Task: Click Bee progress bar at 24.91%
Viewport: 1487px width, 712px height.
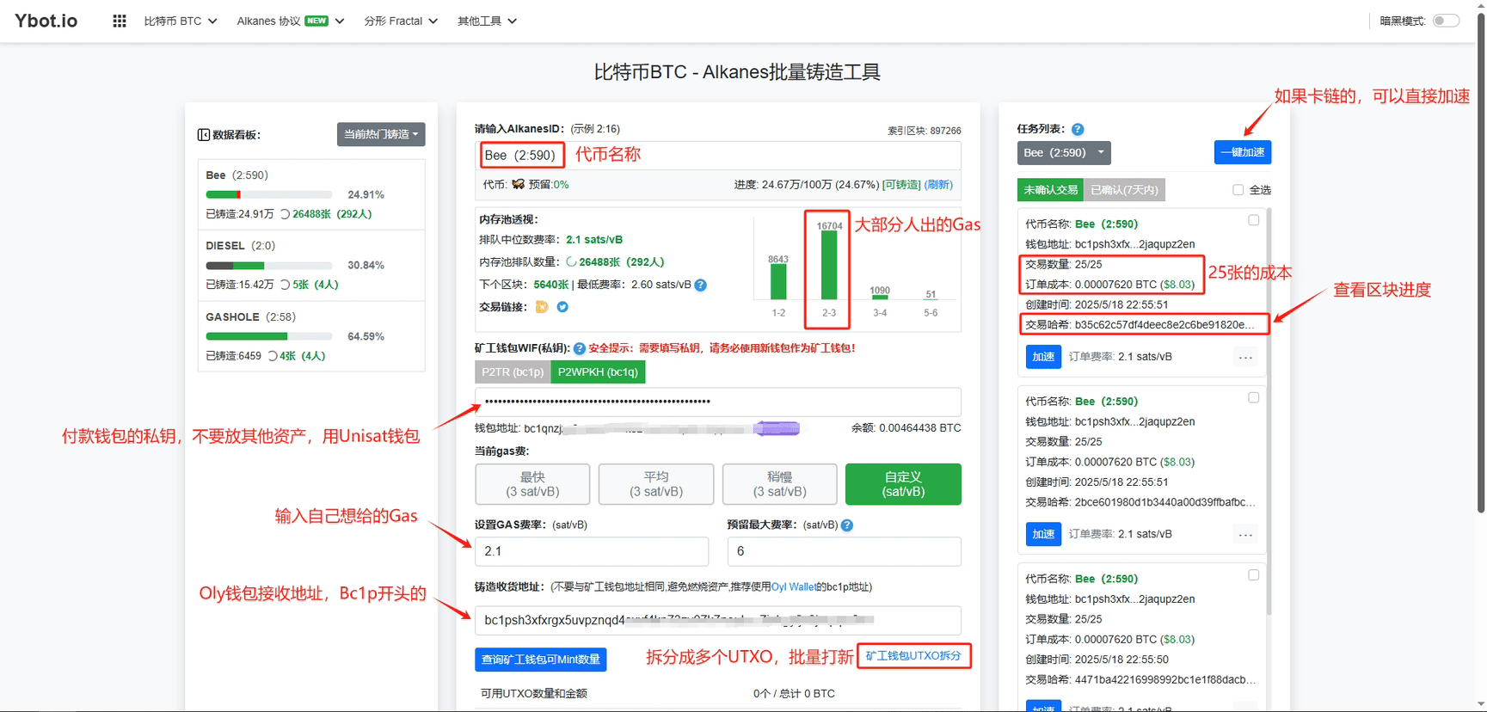Action: click(x=269, y=195)
